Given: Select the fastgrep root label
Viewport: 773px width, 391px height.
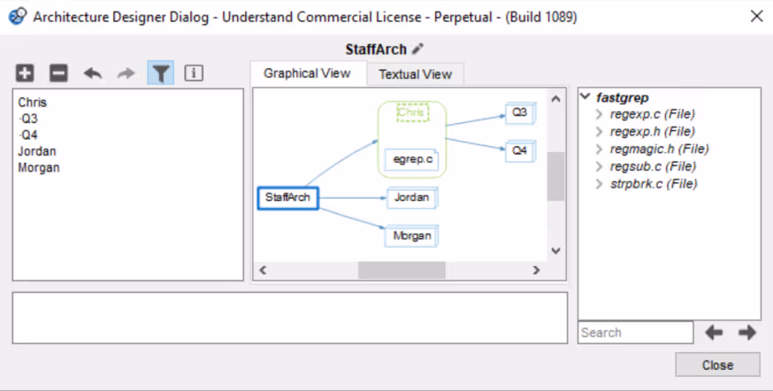Looking at the screenshot, I should pos(622,97).
